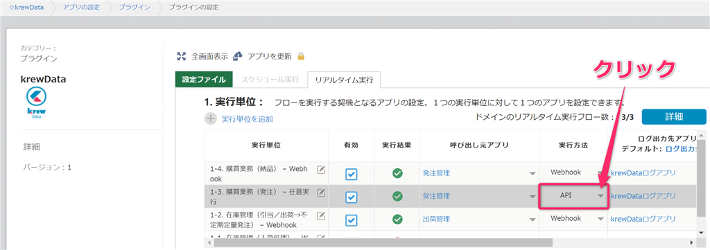Screen dimensions: 710x250
Task: Click the バージョン：1 text
Action: [x=48, y=168]
